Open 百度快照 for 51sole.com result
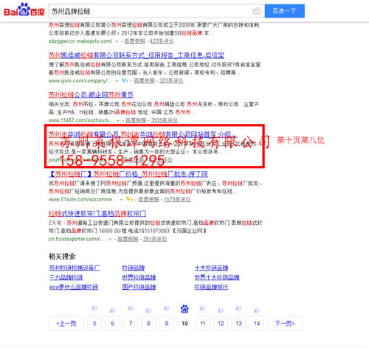Viewport: 369px width, 348px height. coord(148,199)
